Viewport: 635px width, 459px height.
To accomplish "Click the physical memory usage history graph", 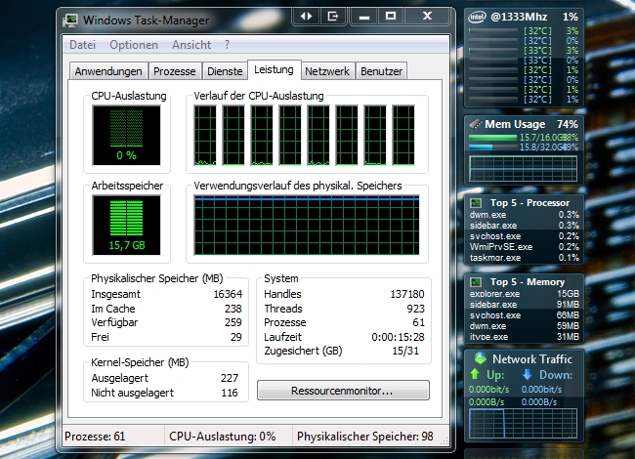I will pyautogui.click(x=307, y=225).
